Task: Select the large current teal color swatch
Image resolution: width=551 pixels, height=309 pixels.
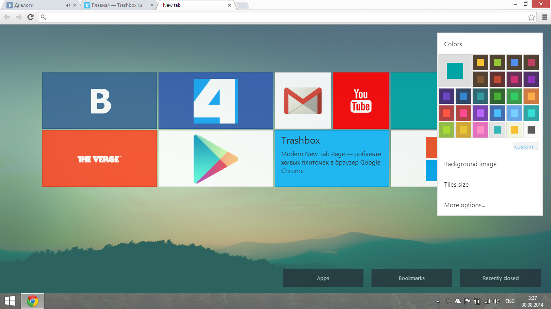Action: point(455,71)
